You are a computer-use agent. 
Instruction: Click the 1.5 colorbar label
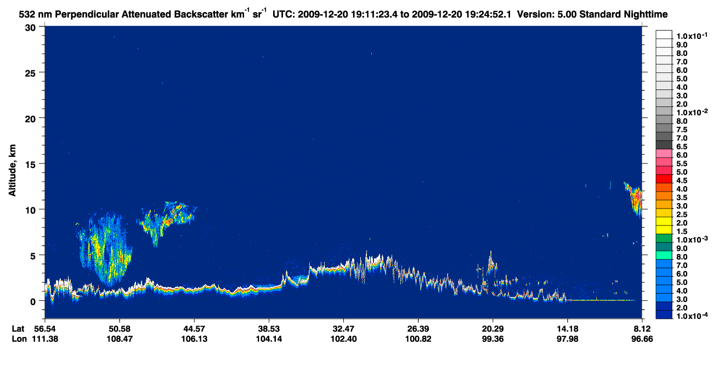coord(682,232)
